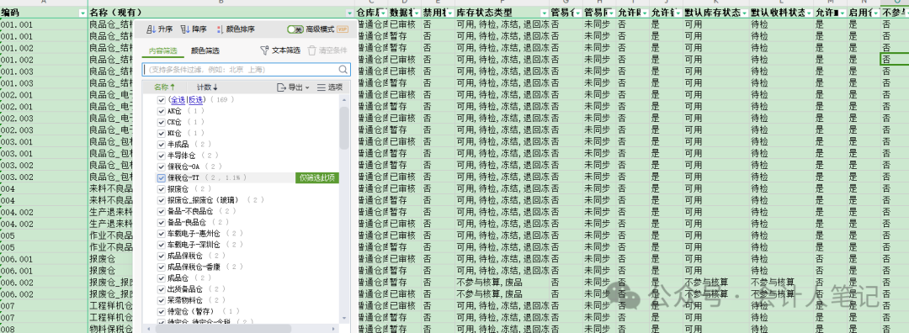909x333 pixels.
Task: Switch to the 颜色筛选 tab
Action: point(205,51)
